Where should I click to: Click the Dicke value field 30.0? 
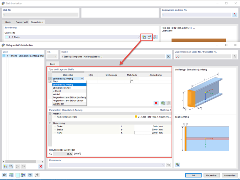pyautogui.click(x=146, y=126)
